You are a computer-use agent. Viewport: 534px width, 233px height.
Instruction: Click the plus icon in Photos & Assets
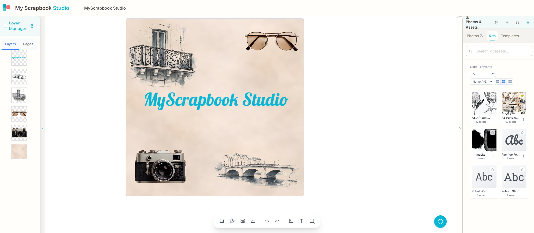click(507, 23)
